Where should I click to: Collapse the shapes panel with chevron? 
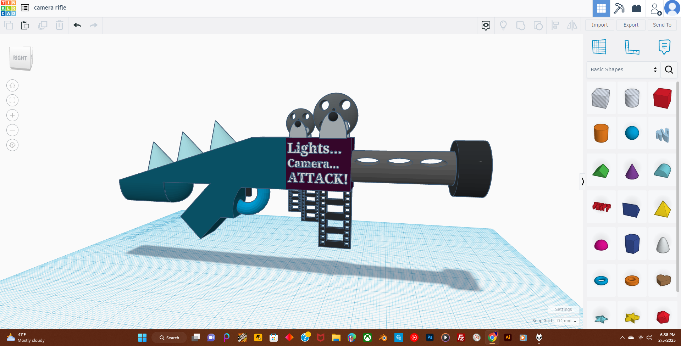coord(582,182)
